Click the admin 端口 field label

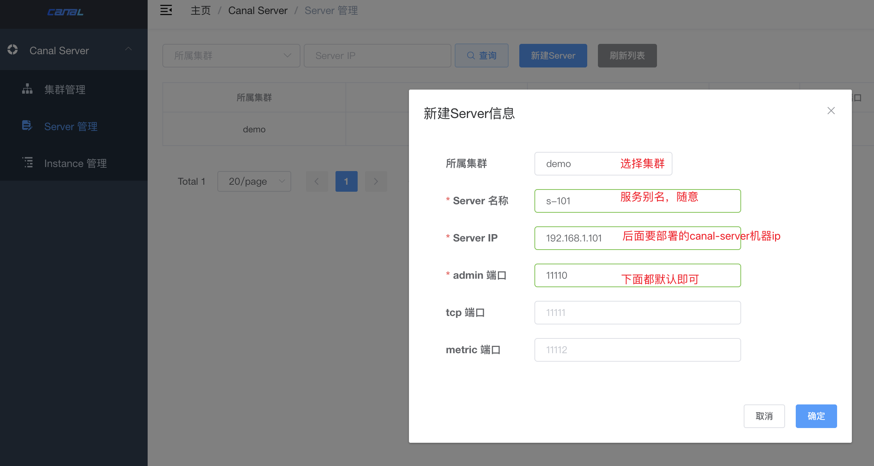[x=479, y=275]
